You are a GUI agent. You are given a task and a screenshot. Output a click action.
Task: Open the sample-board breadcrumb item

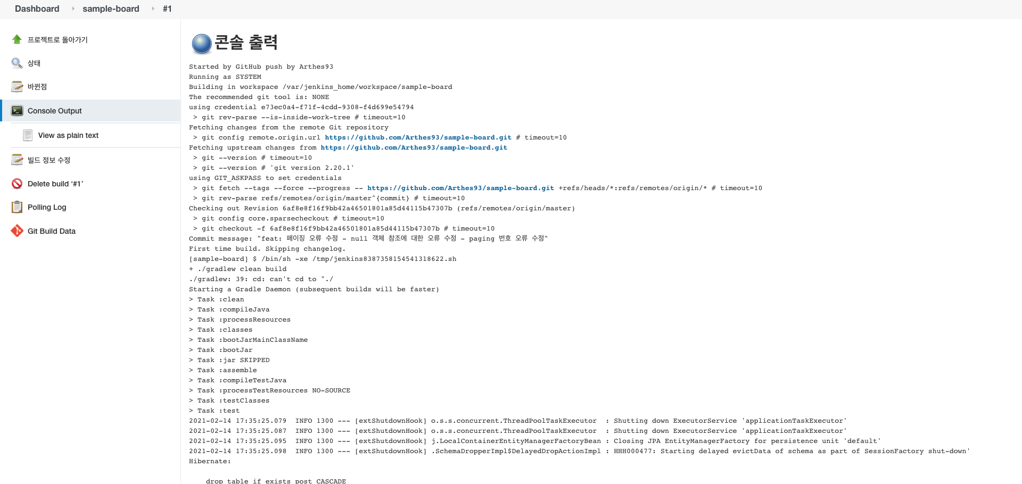pos(110,9)
